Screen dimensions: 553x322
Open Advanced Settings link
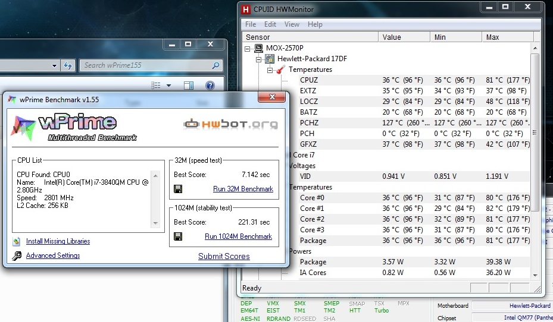click(x=53, y=255)
